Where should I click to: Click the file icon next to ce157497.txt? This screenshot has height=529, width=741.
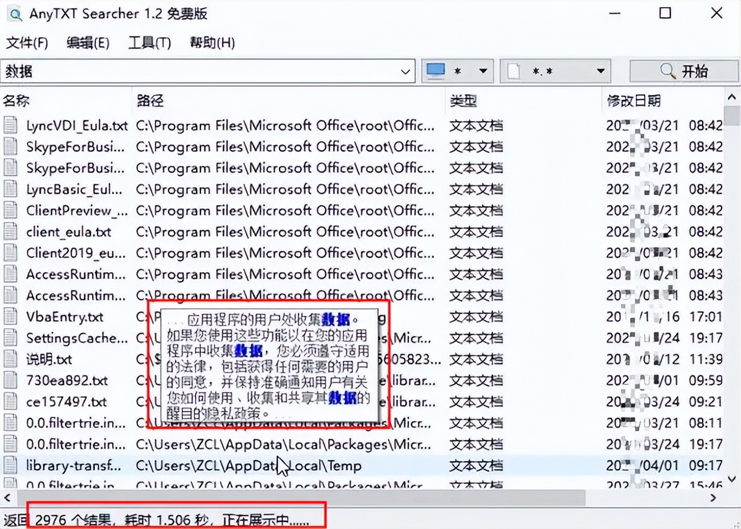[10, 401]
